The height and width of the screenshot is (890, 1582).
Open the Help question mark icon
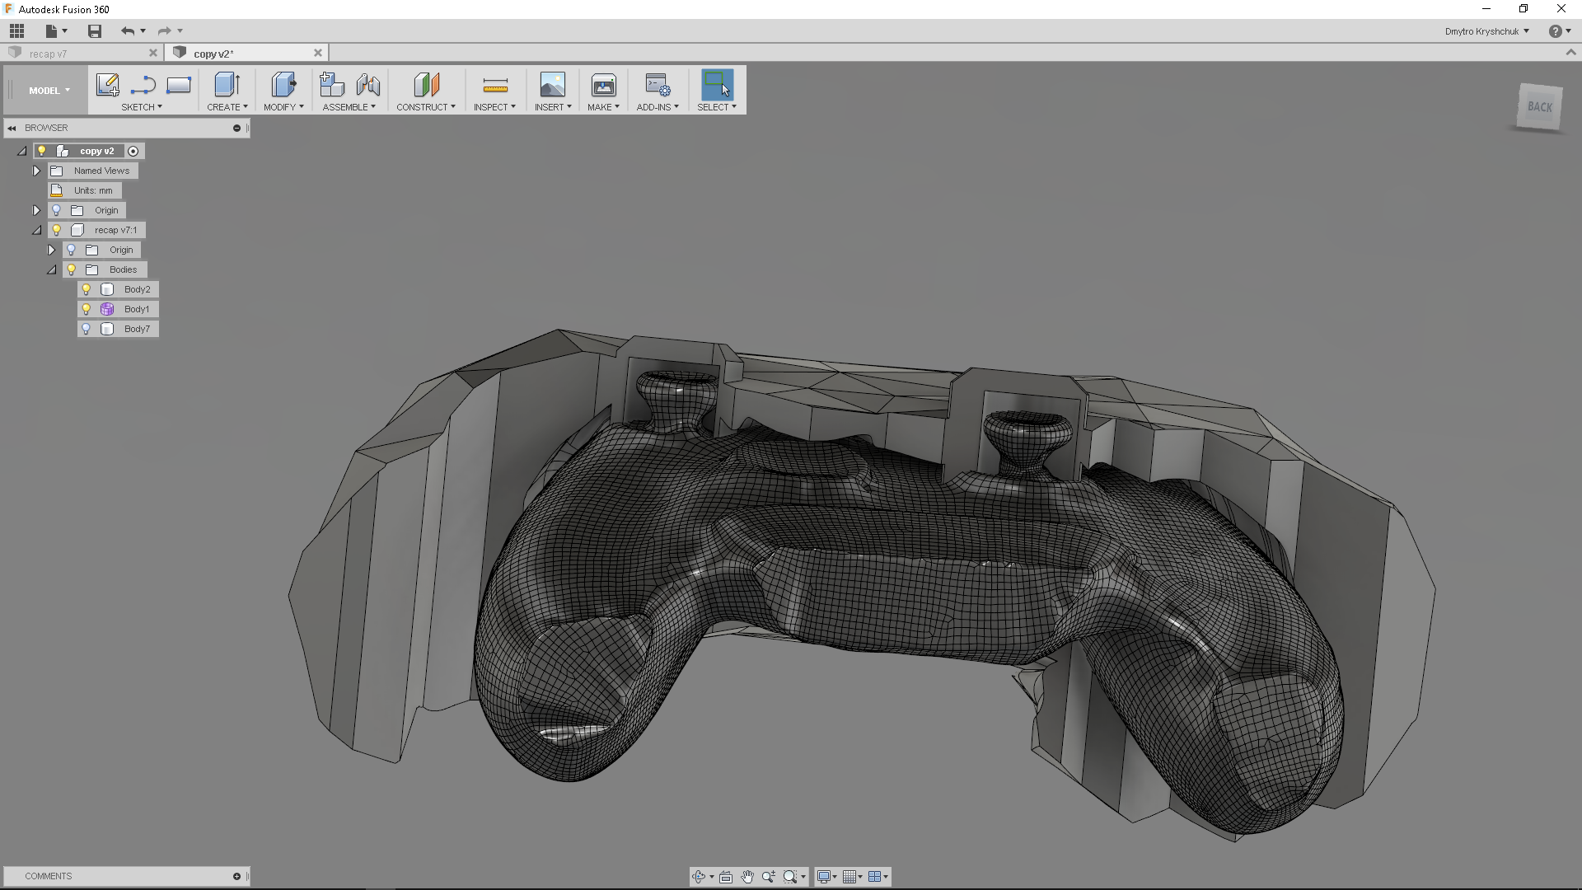[x=1555, y=31]
